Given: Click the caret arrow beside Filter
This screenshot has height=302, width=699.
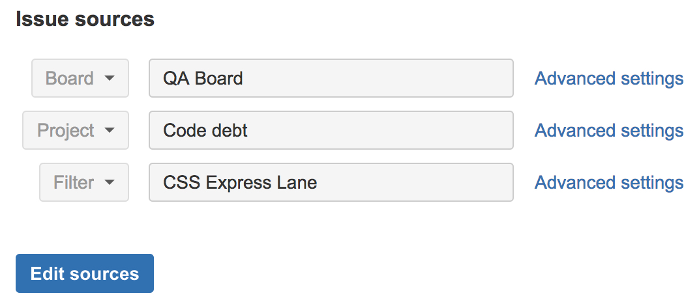Looking at the screenshot, I should (110, 183).
